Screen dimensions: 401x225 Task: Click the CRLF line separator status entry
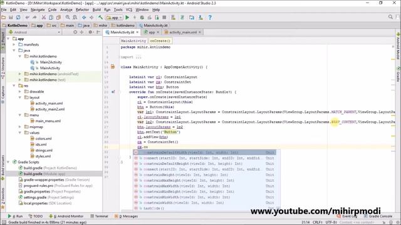tap(317, 222)
